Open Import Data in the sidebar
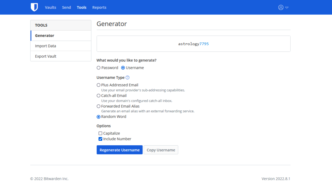This screenshot has height=196, width=332. (61, 46)
